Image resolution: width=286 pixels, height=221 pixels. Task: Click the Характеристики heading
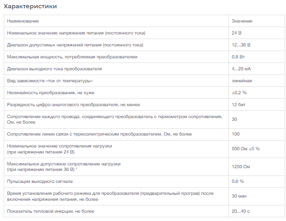(30, 6)
